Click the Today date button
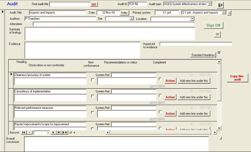Screen dimensions: 251x152 pos(124,13)
